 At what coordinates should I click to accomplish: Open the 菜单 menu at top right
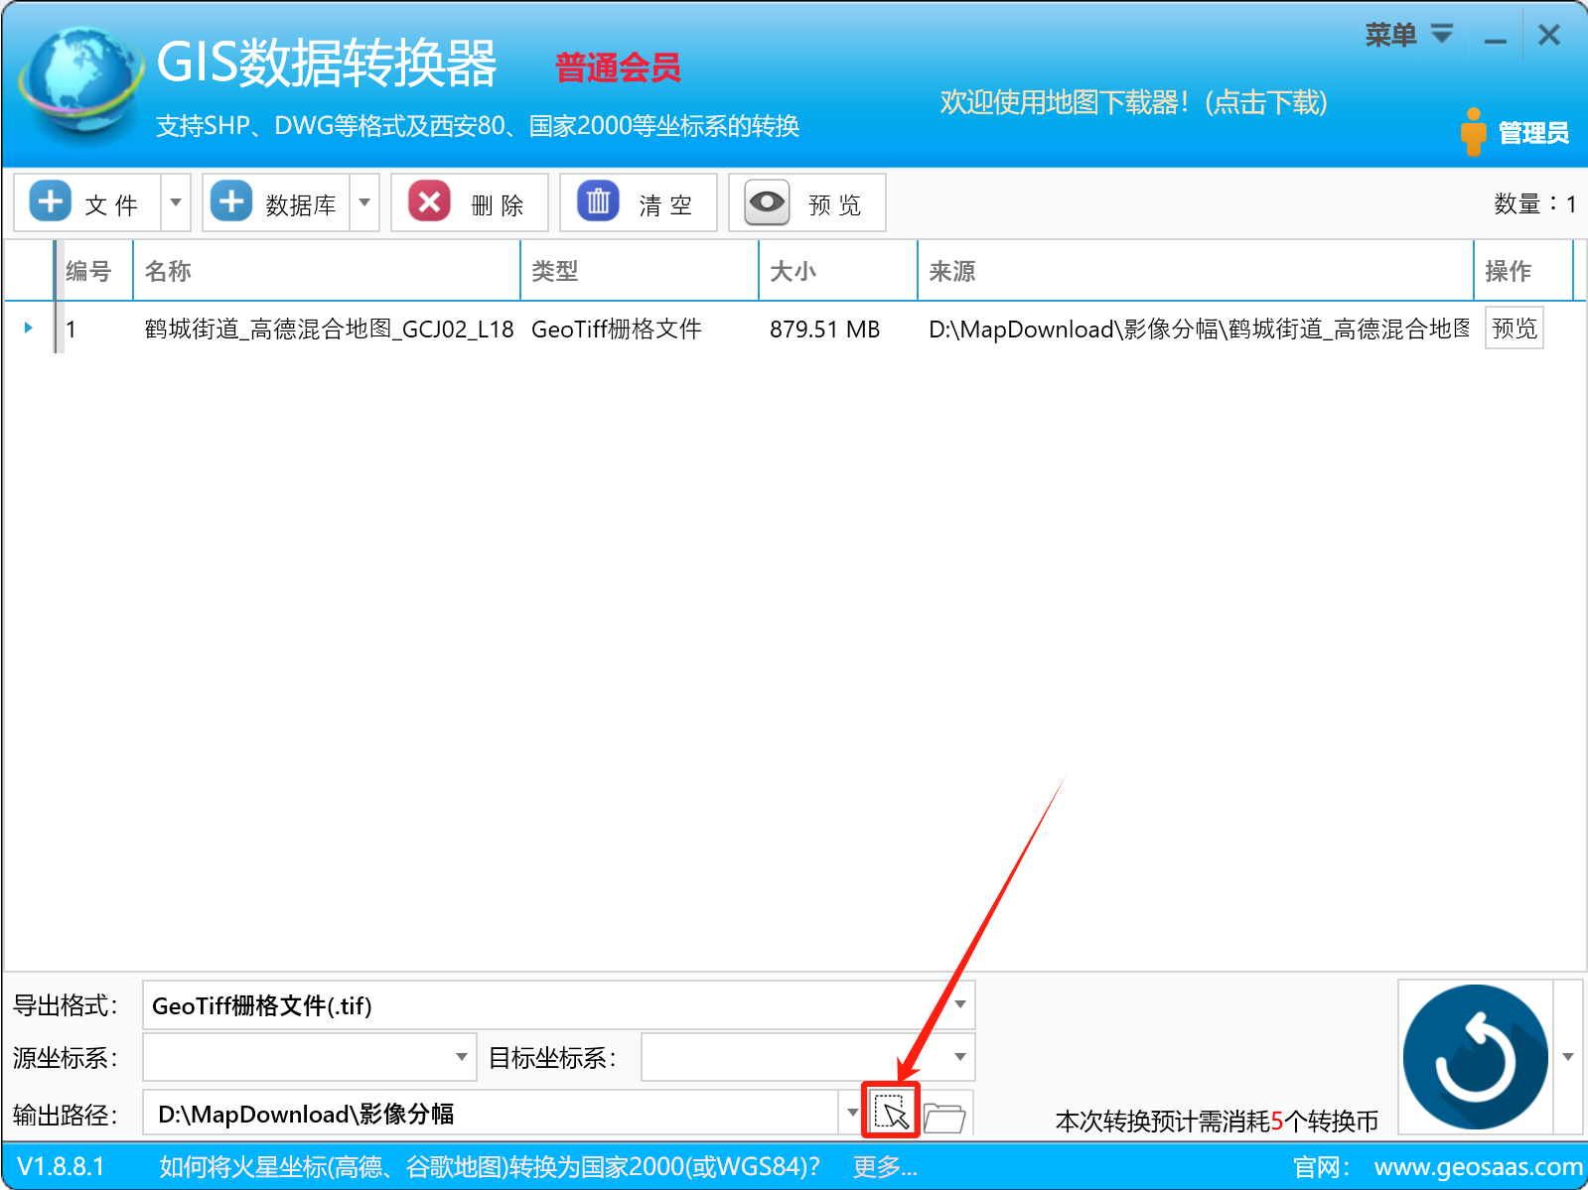pyautogui.click(x=1409, y=36)
